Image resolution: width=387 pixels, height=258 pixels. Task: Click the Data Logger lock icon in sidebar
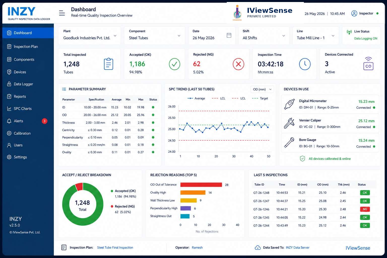[x=9, y=84]
